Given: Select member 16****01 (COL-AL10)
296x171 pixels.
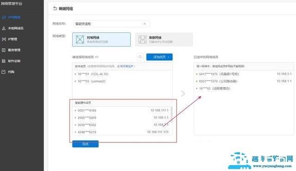Looking at the screenshot, I should pos(122,74).
